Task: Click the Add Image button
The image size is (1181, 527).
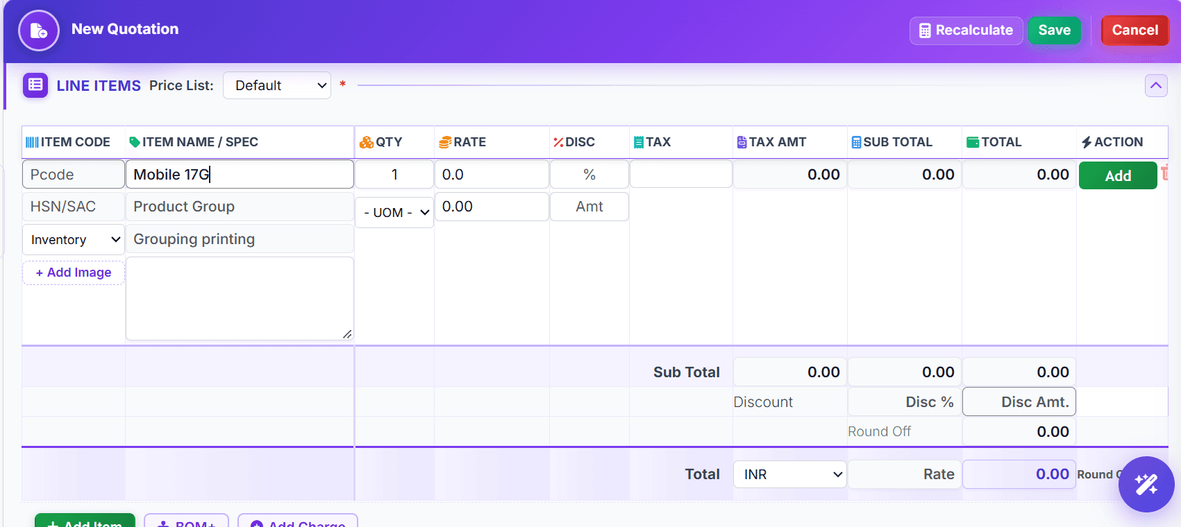Action: point(74,273)
